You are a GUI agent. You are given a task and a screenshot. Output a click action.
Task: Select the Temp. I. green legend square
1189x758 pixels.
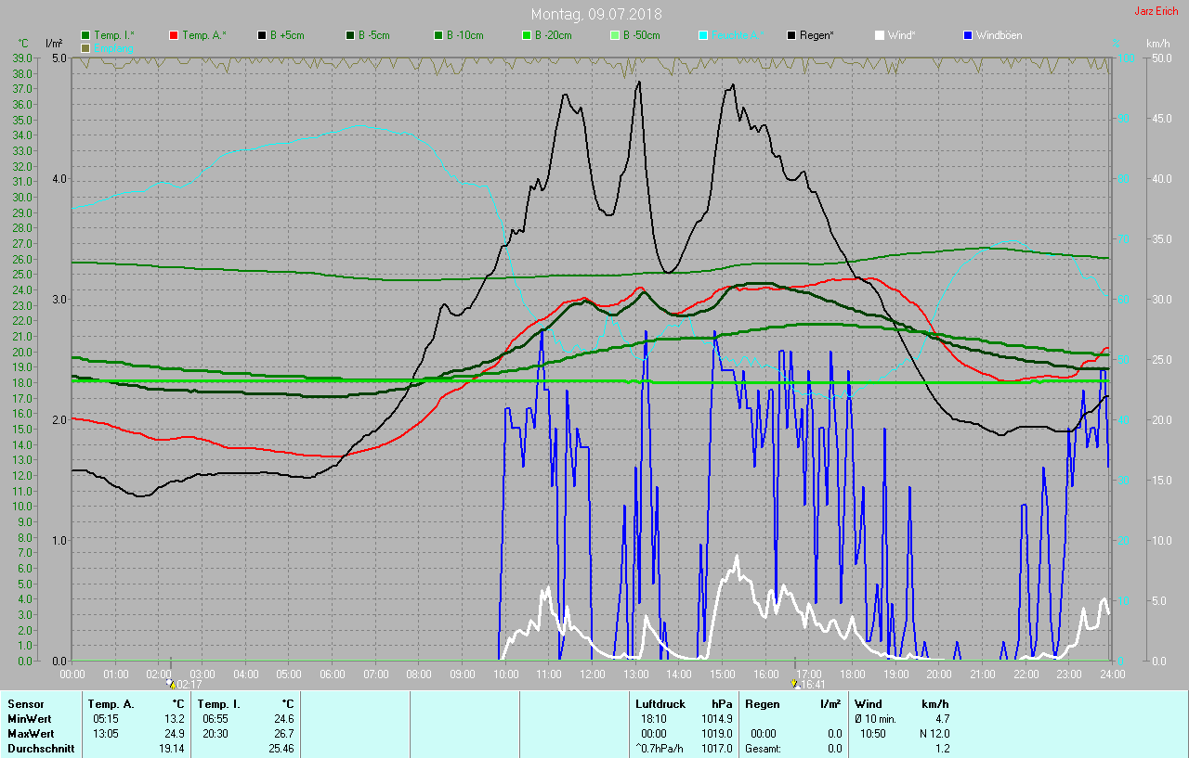coord(85,35)
